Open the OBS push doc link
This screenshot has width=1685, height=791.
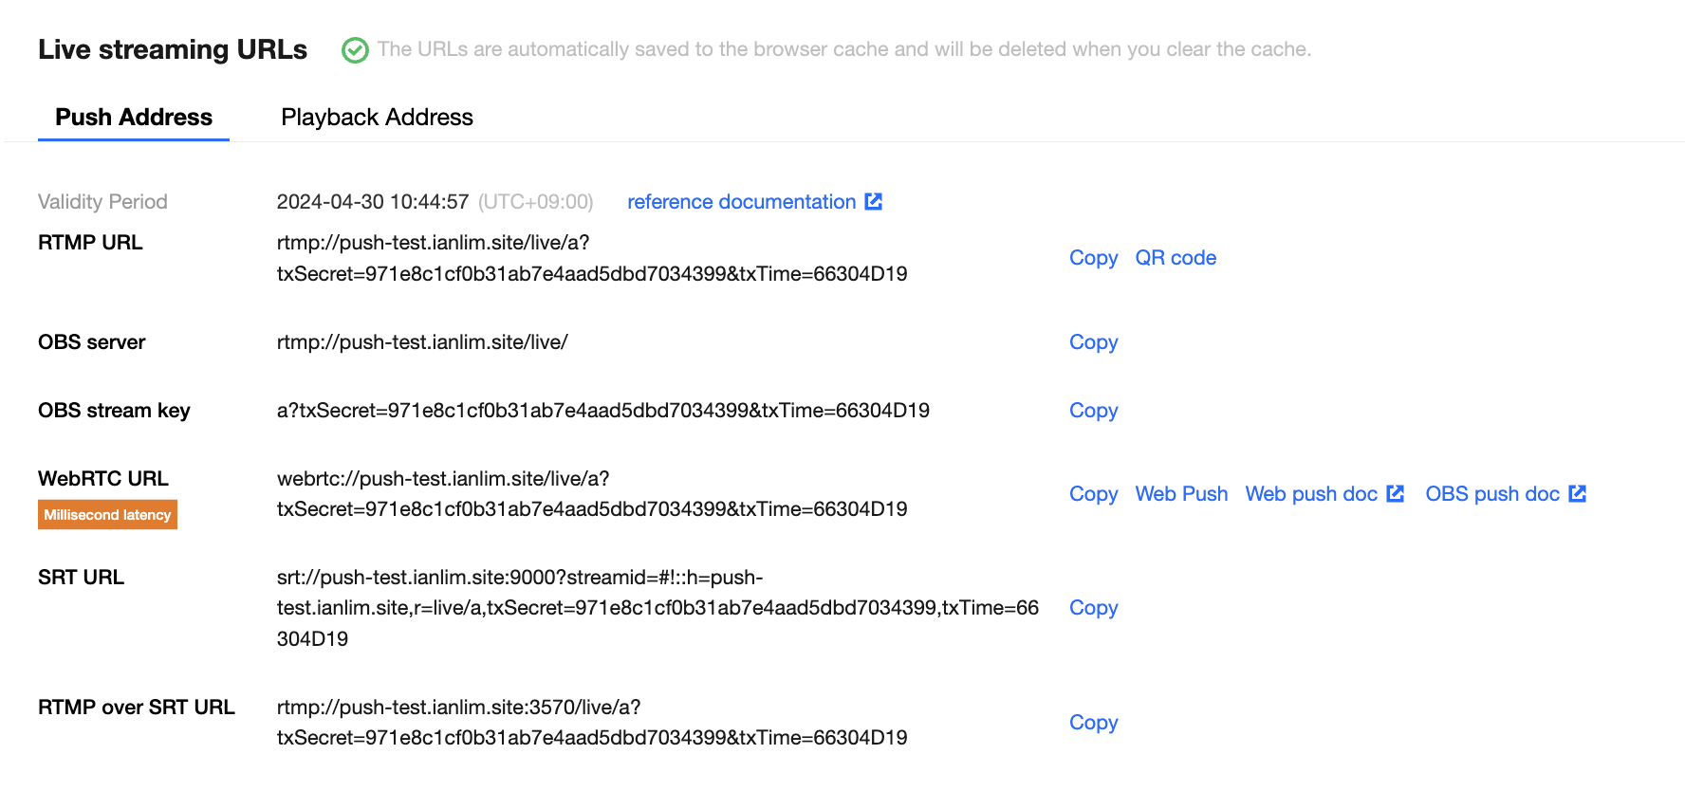point(1492,494)
